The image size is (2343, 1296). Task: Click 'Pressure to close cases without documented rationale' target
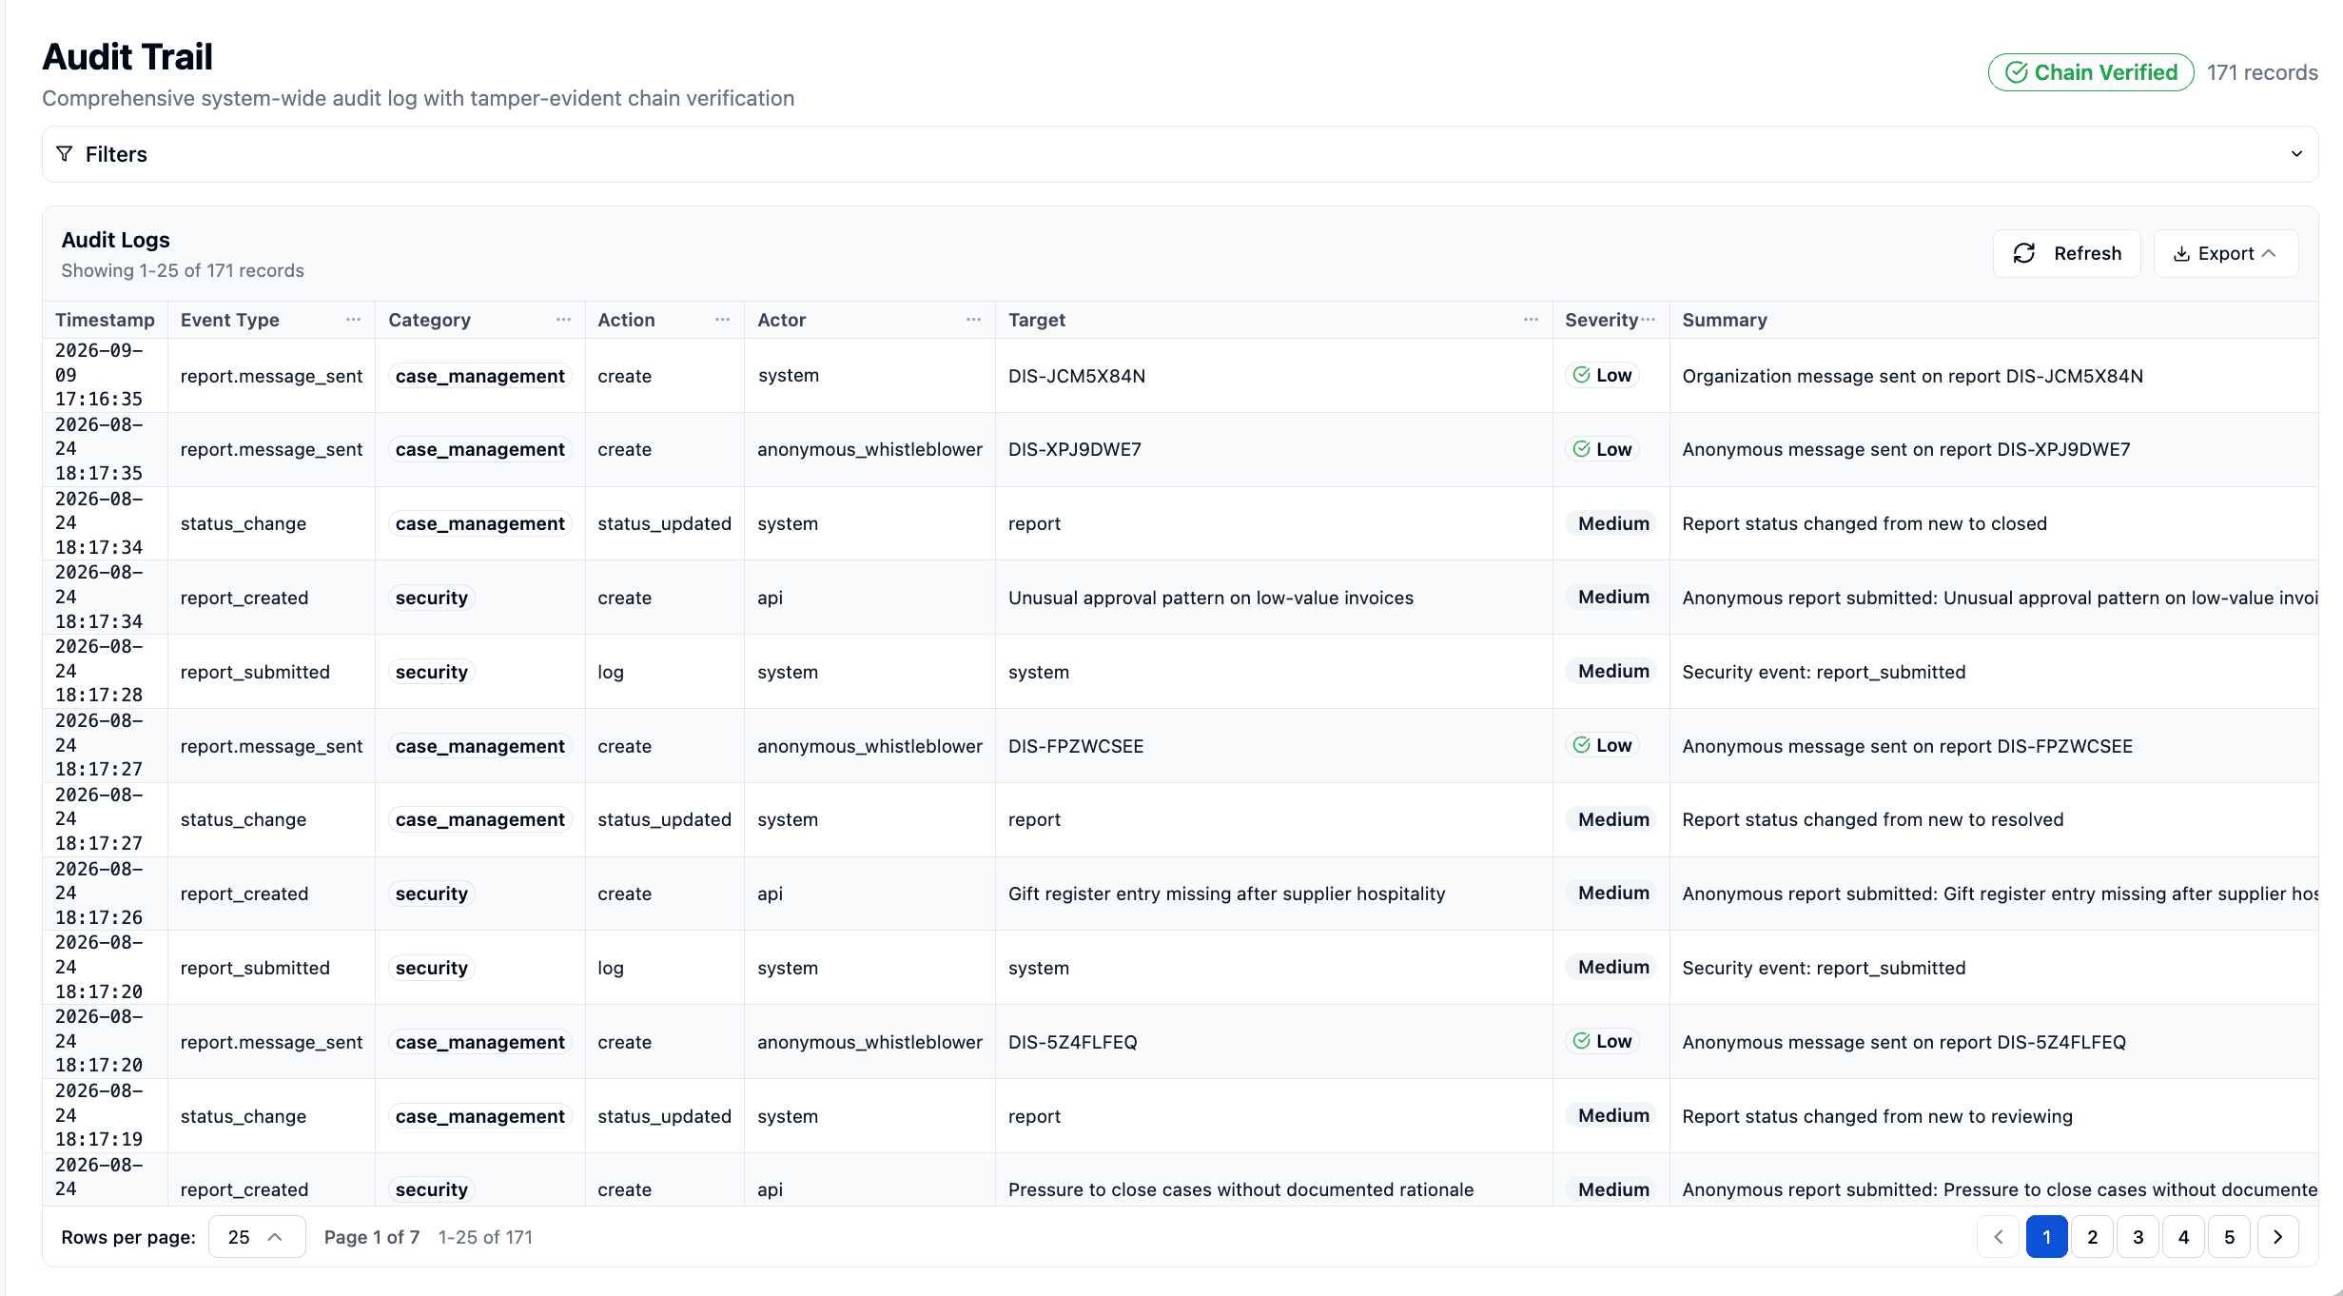(1241, 1189)
